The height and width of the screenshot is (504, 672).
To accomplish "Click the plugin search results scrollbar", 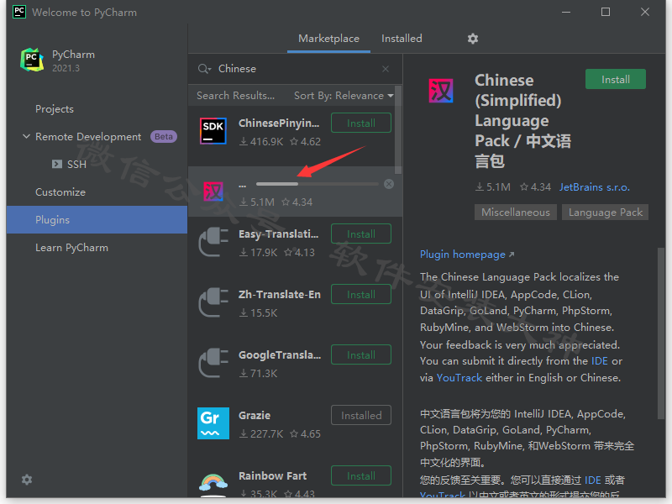I will pos(398,130).
